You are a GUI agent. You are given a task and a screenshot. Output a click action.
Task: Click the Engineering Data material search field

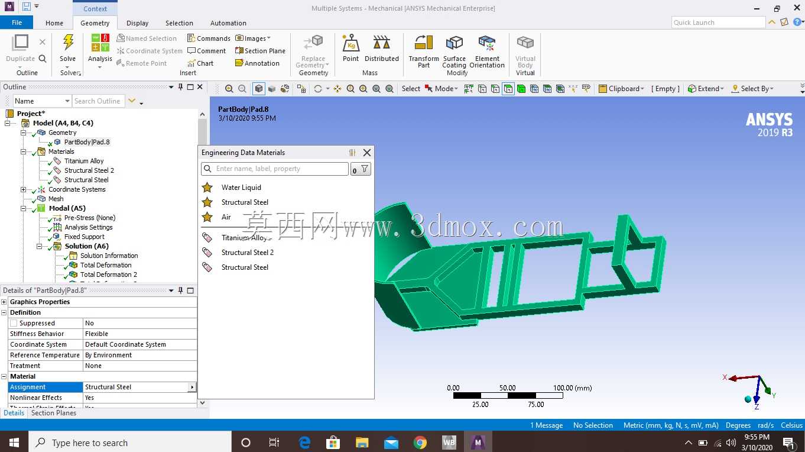(275, 169)
